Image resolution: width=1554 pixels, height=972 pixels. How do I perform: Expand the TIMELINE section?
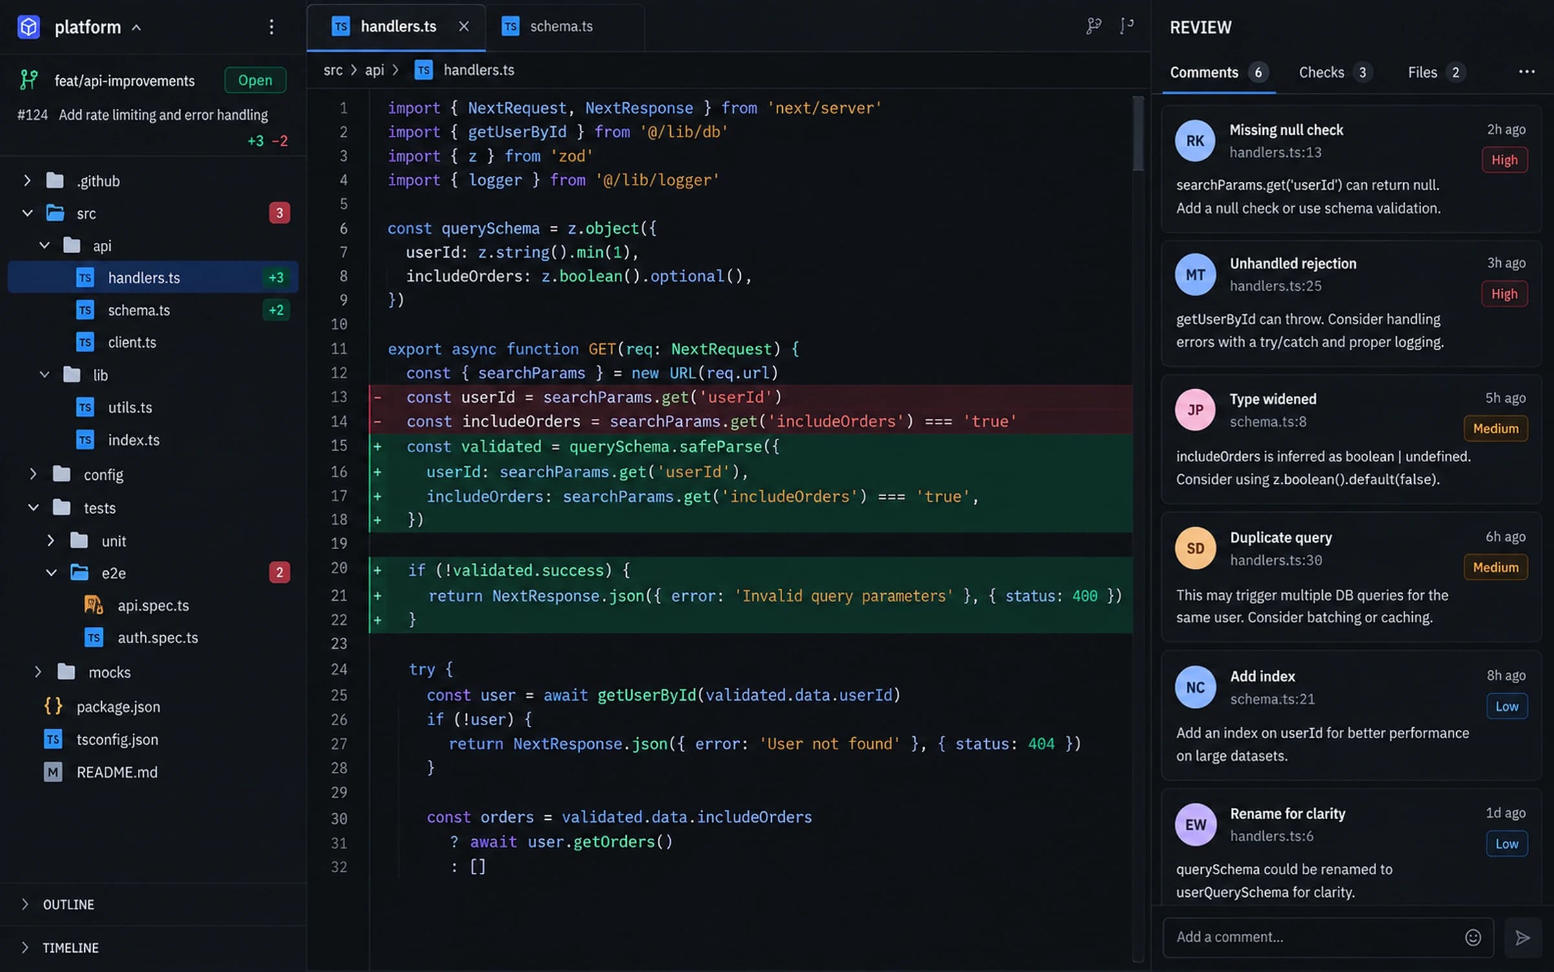coord(25,947)
